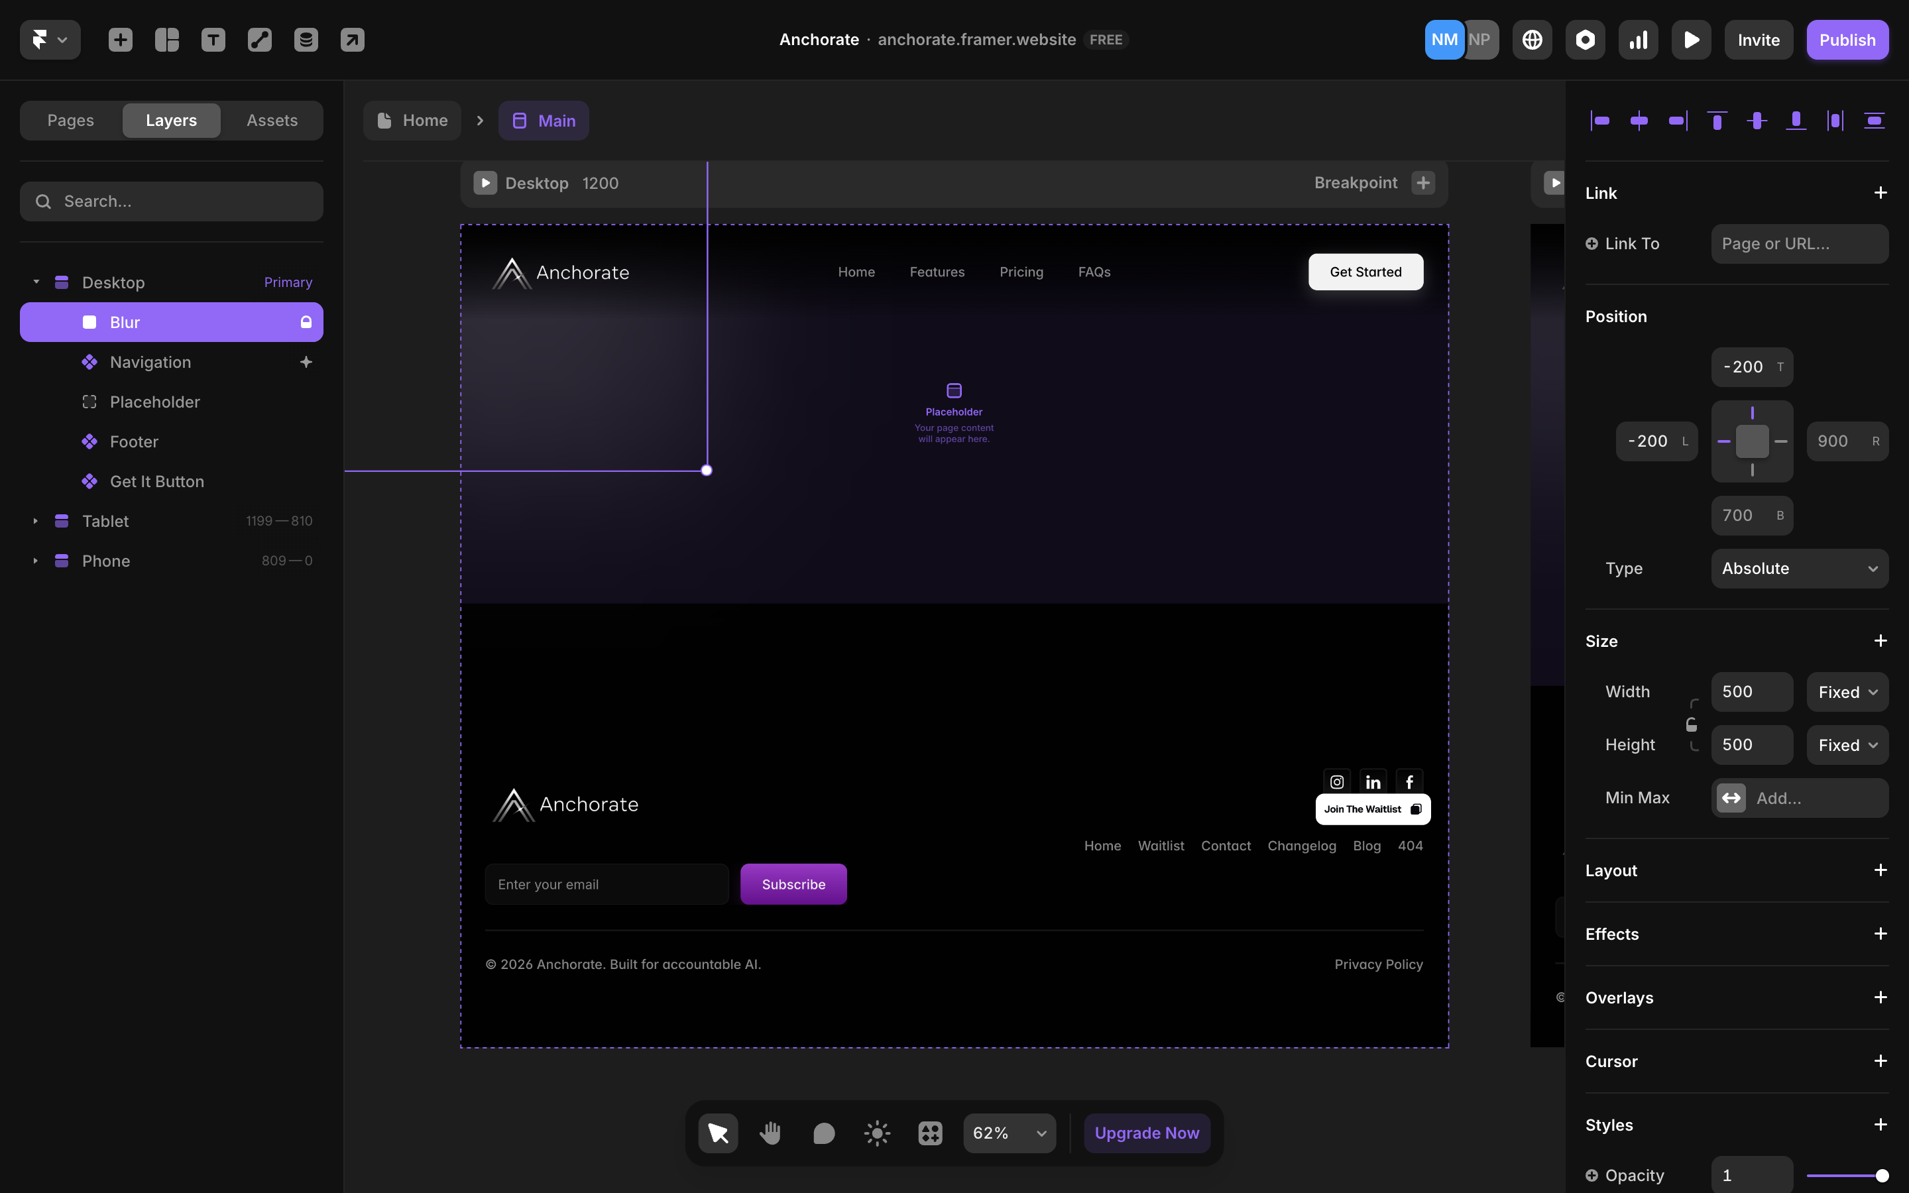This screenshot has height=1193, width=1909.
Task: Open the comment tool in bottom bar
Action: click(x=823, y=1133)
